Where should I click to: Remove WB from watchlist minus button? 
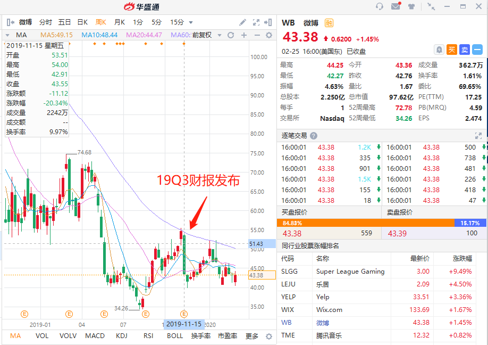(477, 50)
